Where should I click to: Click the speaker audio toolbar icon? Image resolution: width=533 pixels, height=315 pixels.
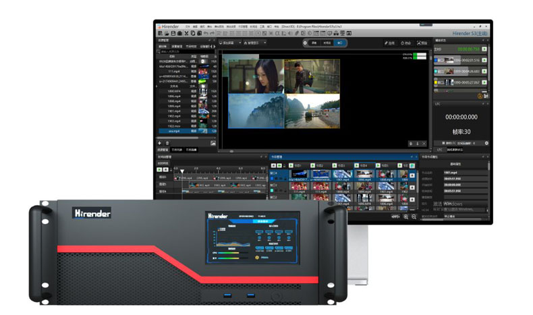290,33
